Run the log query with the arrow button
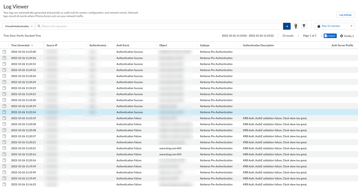This screenshot has width=358, height=189. point(286,26)
